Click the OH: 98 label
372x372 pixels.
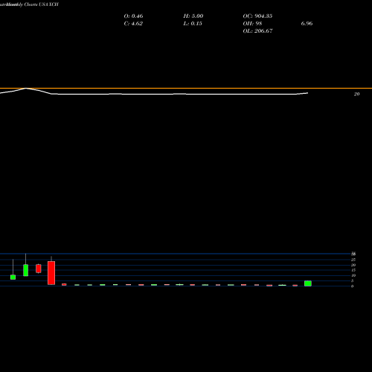pyautogui.click(x=252, y=24)
